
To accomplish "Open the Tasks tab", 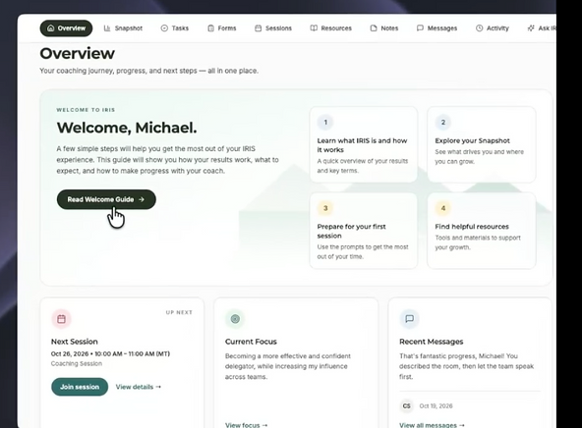I will tap(174, 28).
